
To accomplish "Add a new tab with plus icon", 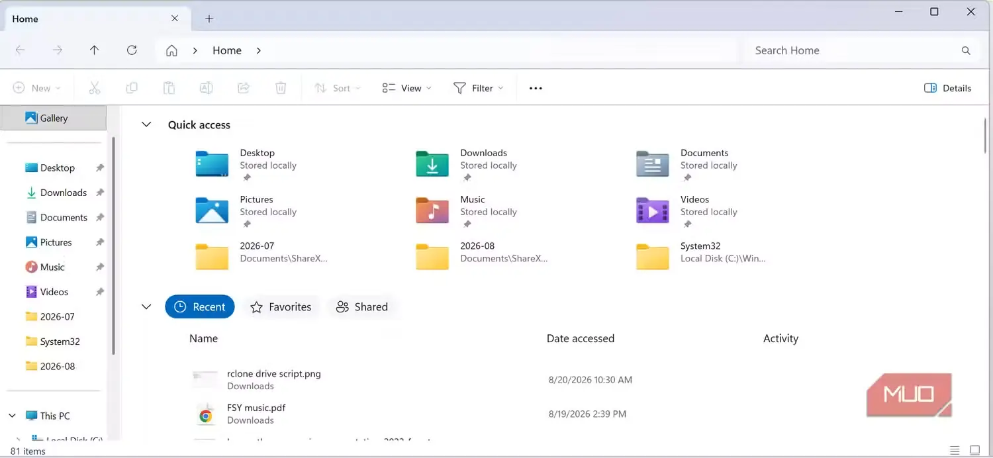I will 209,19.
